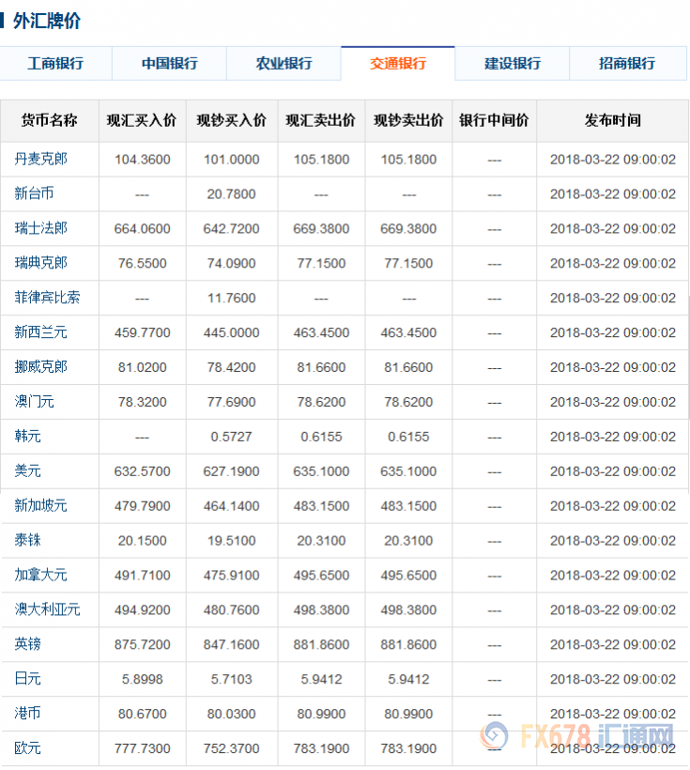The width and height of the screenshot is (690, 770).
Task: Open the 瑞典克郎 currency link
Action: [x=40, y=263]
